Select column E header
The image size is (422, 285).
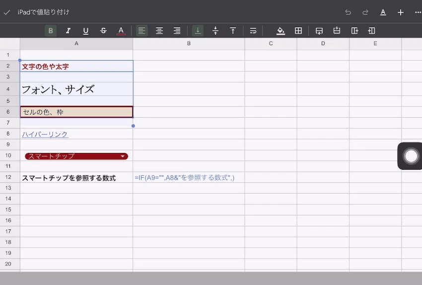click(375, 44)
